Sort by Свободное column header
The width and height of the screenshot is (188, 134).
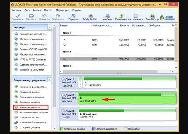(x=156, y=25)
